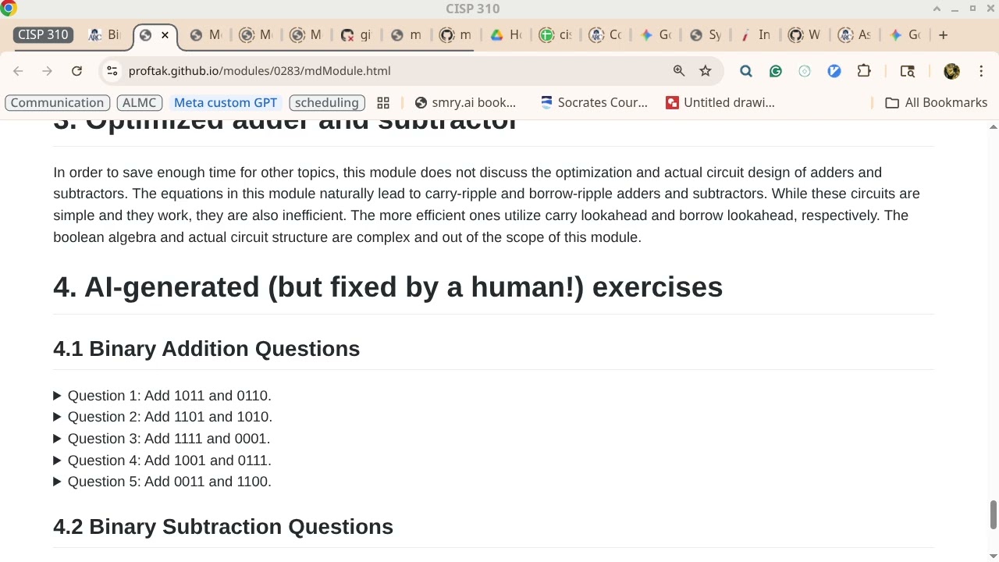
Task: Open the Extensions puzzle piece menu
Action: click(864, 71)
